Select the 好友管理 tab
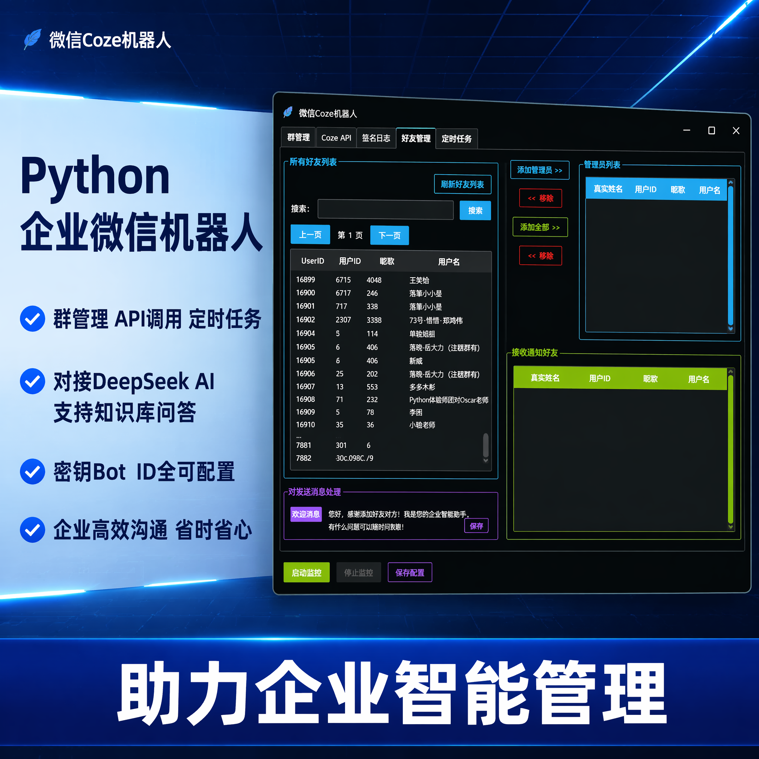 coord(416,139)
